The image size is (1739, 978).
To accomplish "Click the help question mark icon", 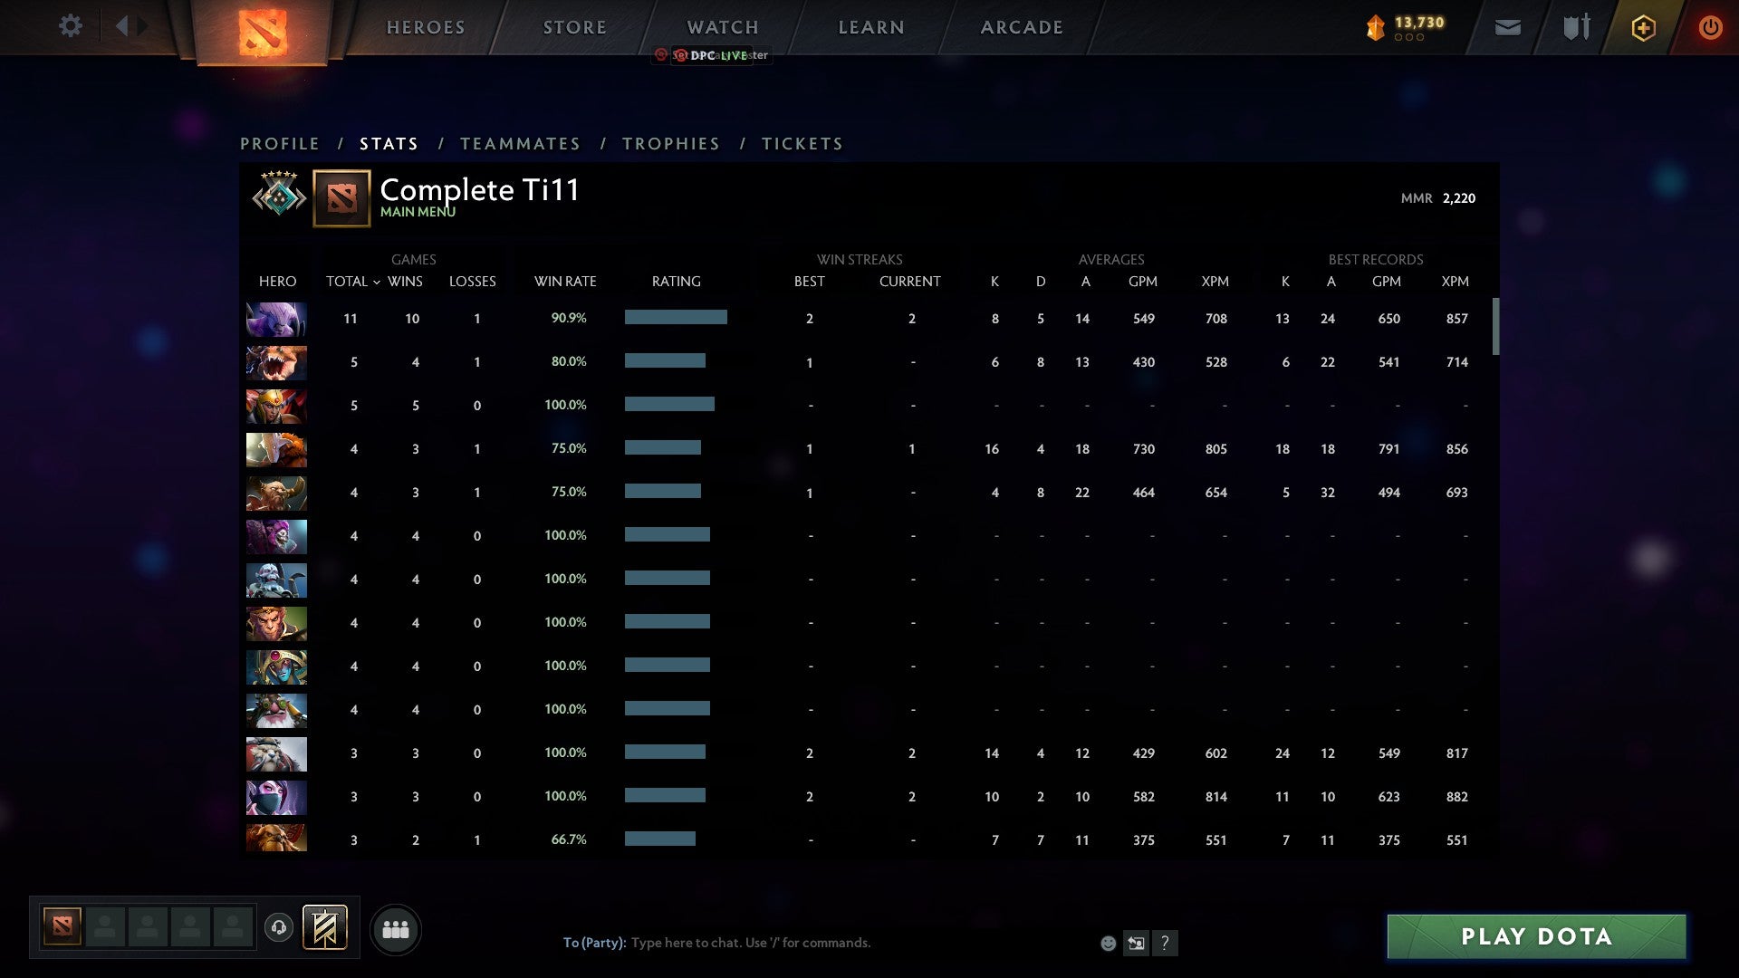I will (1166, 944).
